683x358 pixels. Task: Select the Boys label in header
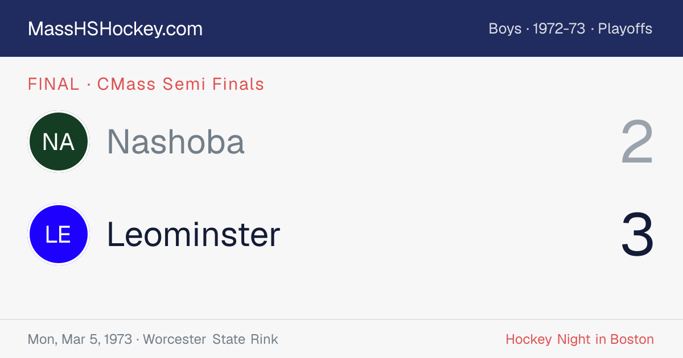click(x=505, y=29)
